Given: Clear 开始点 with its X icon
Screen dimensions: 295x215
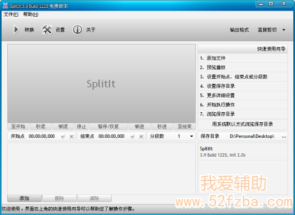Looking at the screenshot, I should pyautogui.click(x=71, y=137).
